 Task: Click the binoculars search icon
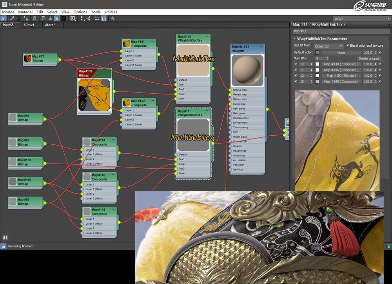[x=5, y=237]
